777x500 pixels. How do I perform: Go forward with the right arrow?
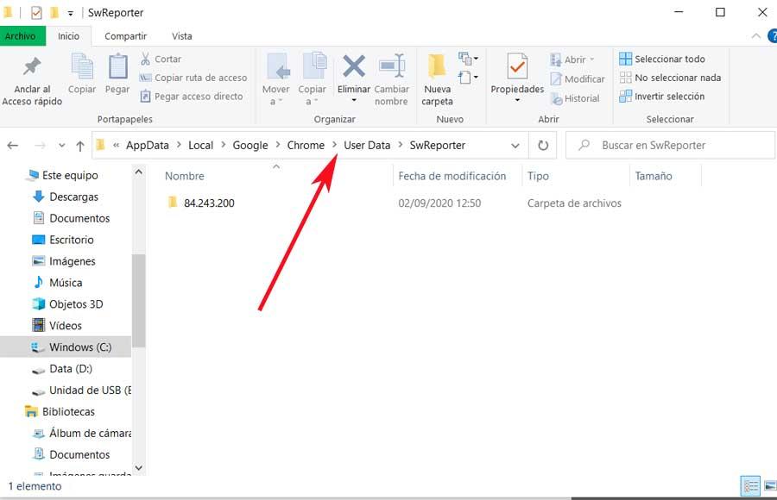(x=40, y=146)
